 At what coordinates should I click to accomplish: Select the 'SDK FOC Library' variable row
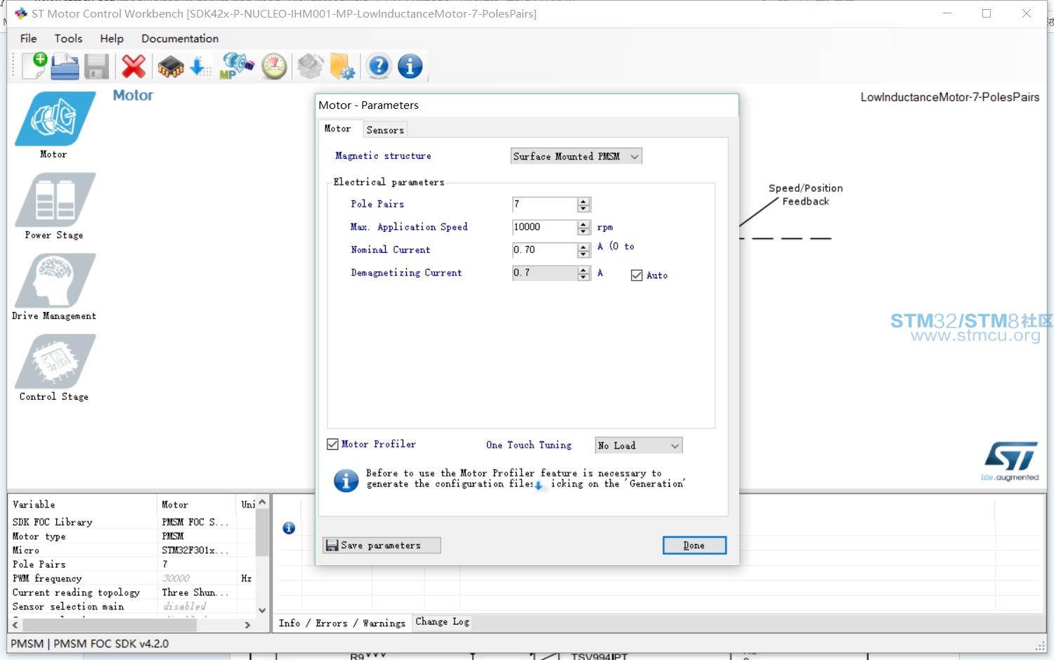(132, 522)
